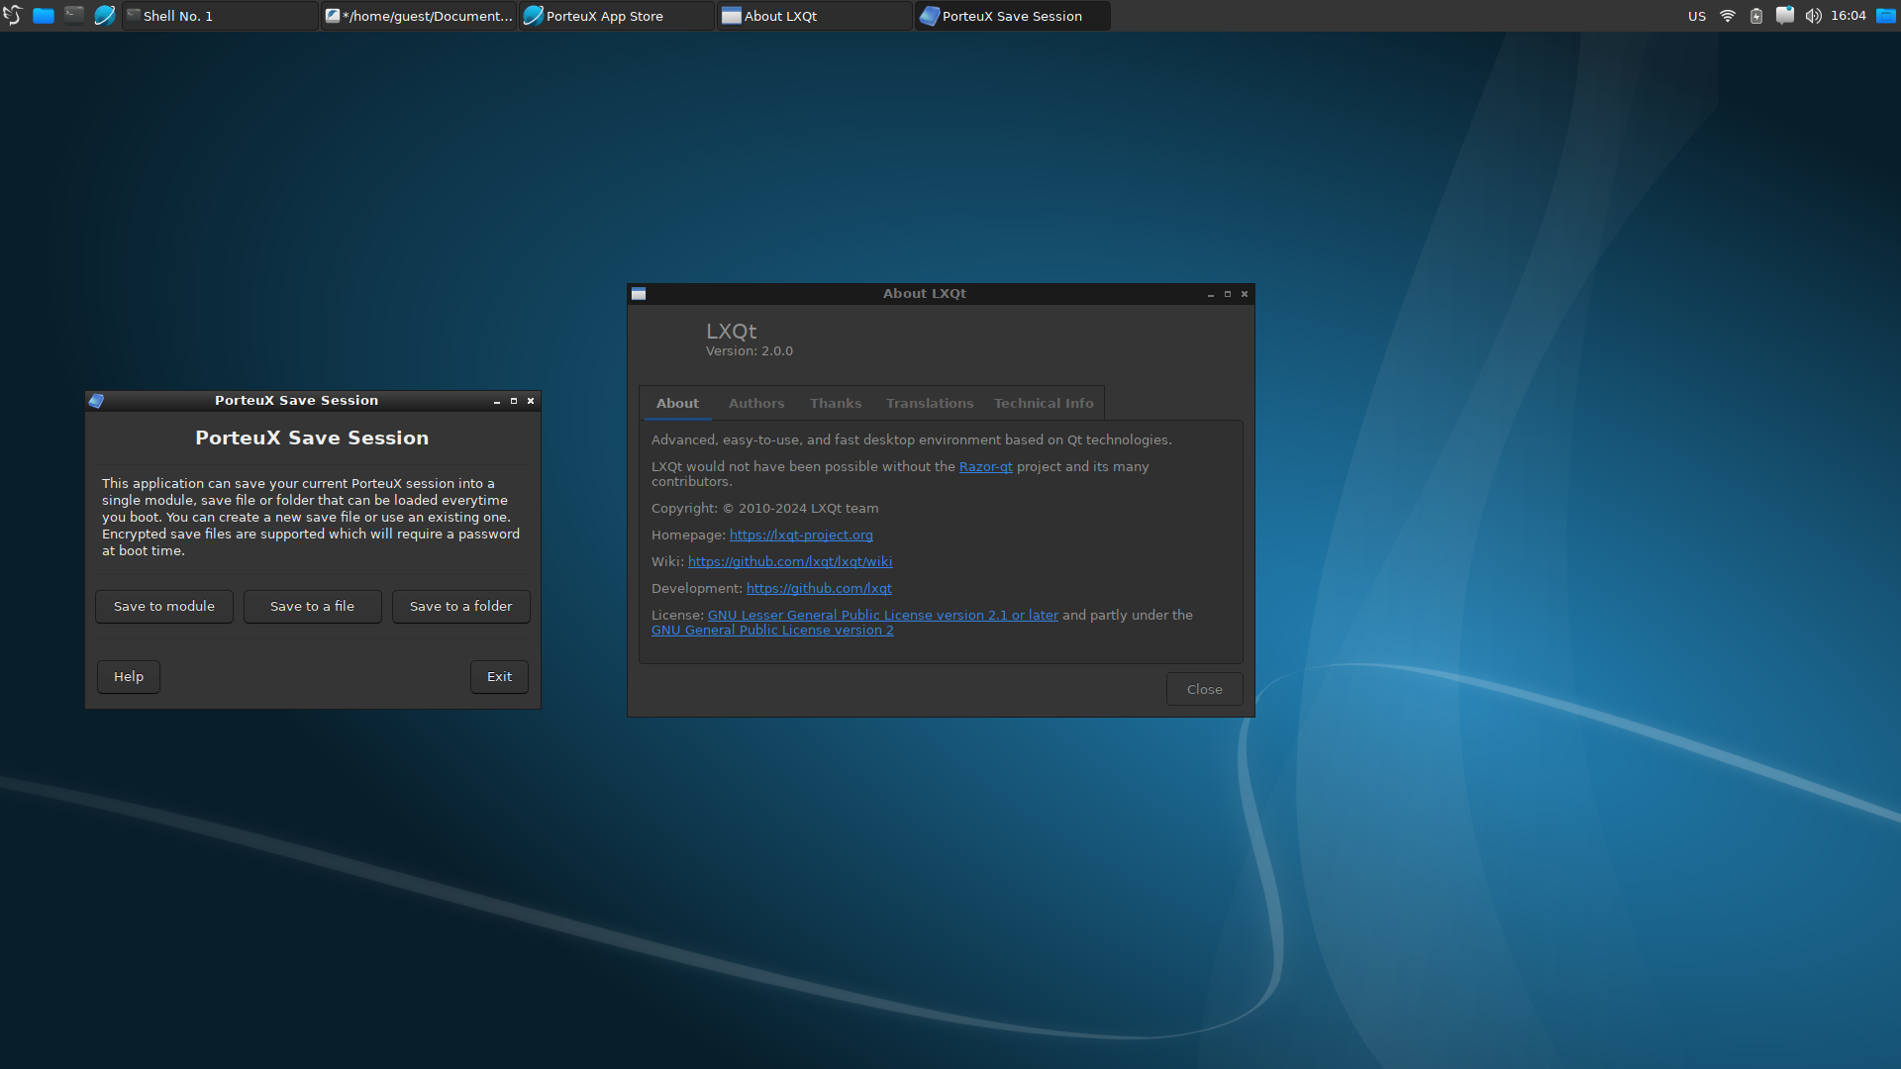The width and height of the screenshot is (1901, 1069).
Task: Click Save to a file button
Action: tap(313, 607)
